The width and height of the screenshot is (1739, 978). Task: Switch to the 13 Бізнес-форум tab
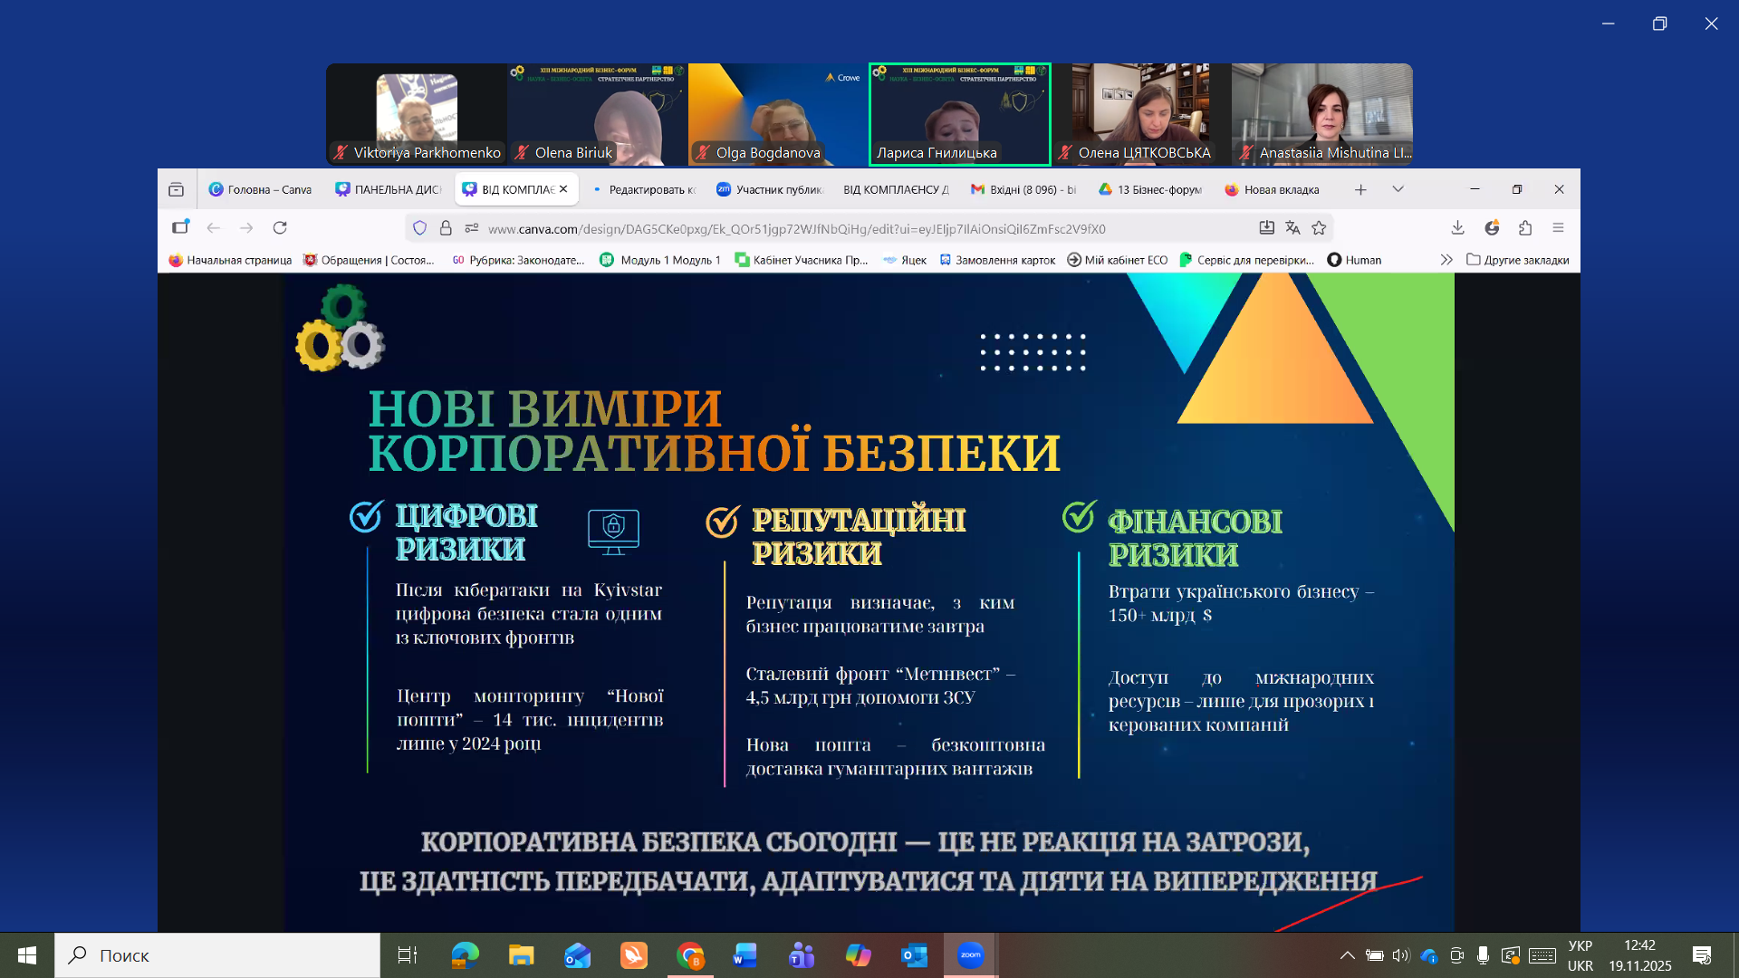(x=1150, y=189)
